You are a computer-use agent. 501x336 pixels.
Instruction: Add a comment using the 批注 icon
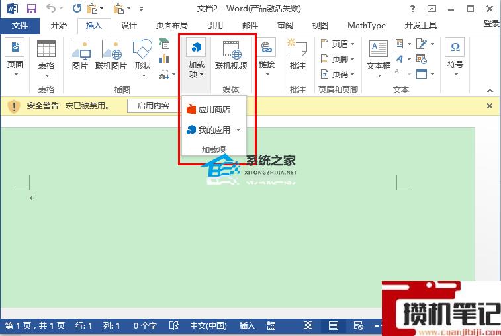297,55
